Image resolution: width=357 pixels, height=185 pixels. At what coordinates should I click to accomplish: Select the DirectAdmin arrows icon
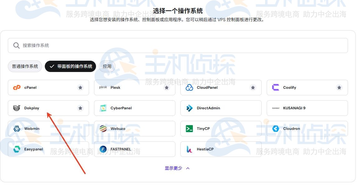coord(189,108)
